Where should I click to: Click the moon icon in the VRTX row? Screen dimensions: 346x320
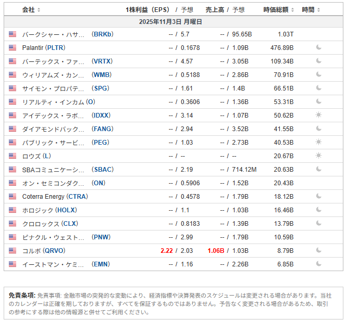[x=319, y=61]
